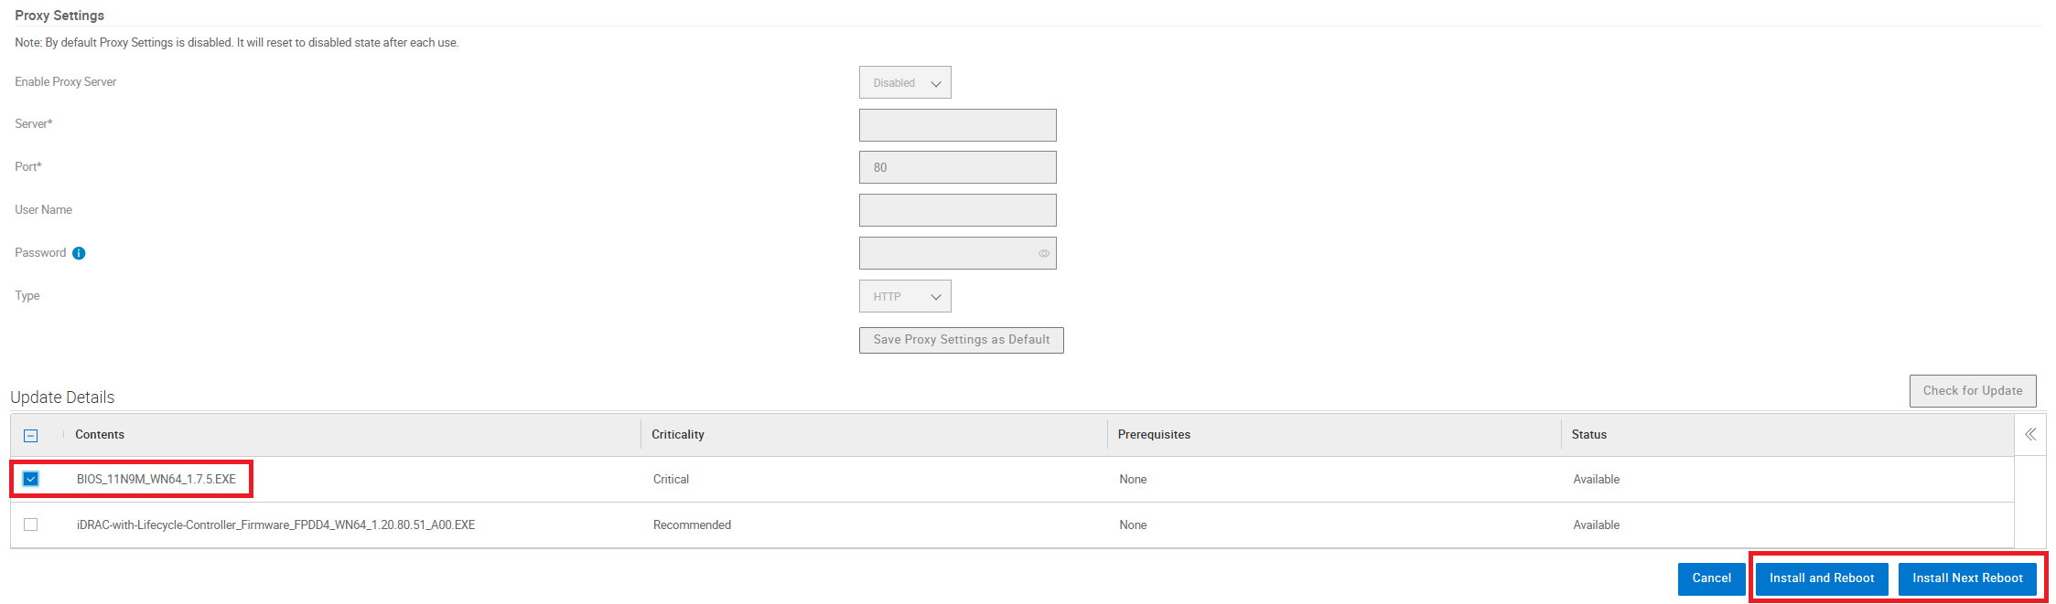Select the iDRAC-with-Lifecycle-Controller firmware file name
2056x604 pixels.
tap(275, 525)
